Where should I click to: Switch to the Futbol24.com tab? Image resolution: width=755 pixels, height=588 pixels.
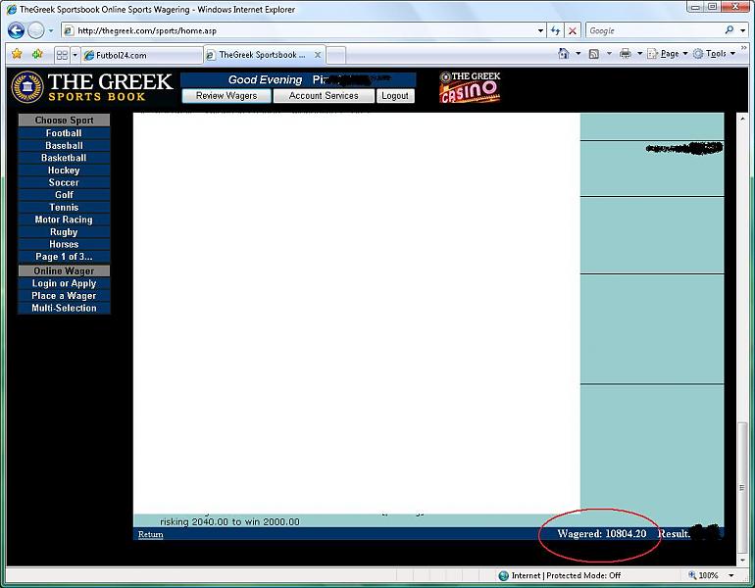tap(140, 55)
